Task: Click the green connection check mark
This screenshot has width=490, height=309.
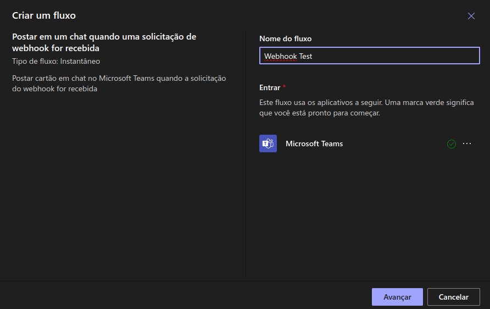Action: click(452, 144)
